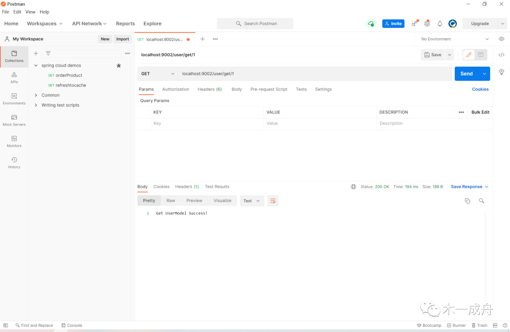Viewport: 510px width, 332px height.
Task: Open tab bar more options menu
Action: click(215, 39)
